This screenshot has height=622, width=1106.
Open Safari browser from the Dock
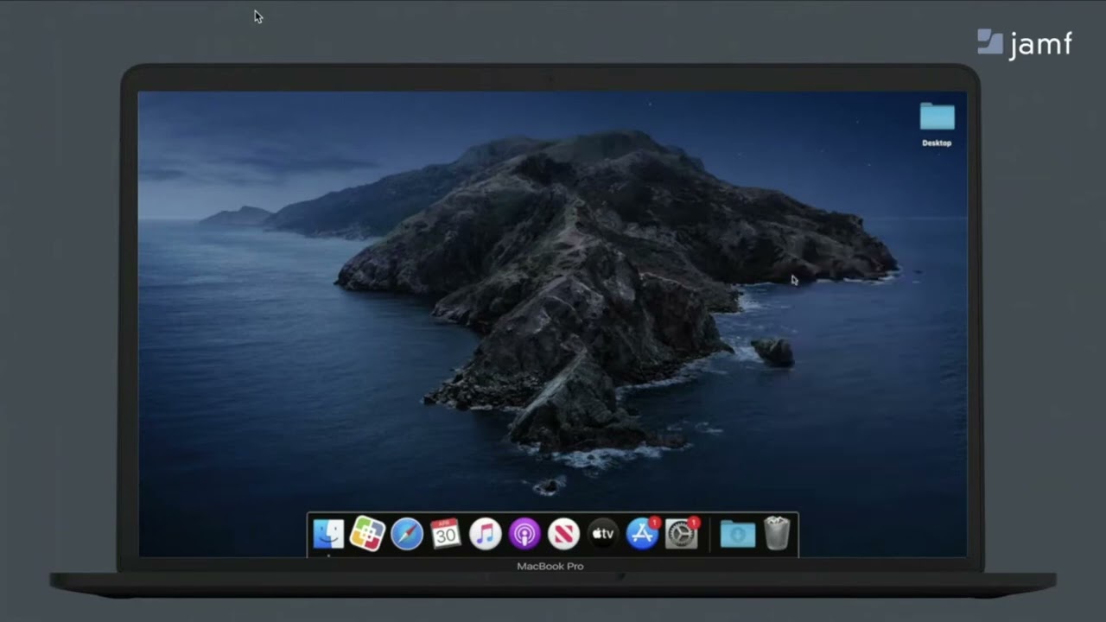(407, 534)
